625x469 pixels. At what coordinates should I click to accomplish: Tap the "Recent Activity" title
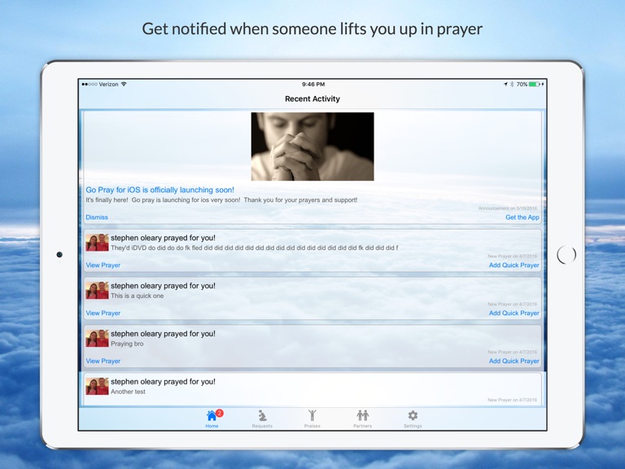tap(312, 99)
